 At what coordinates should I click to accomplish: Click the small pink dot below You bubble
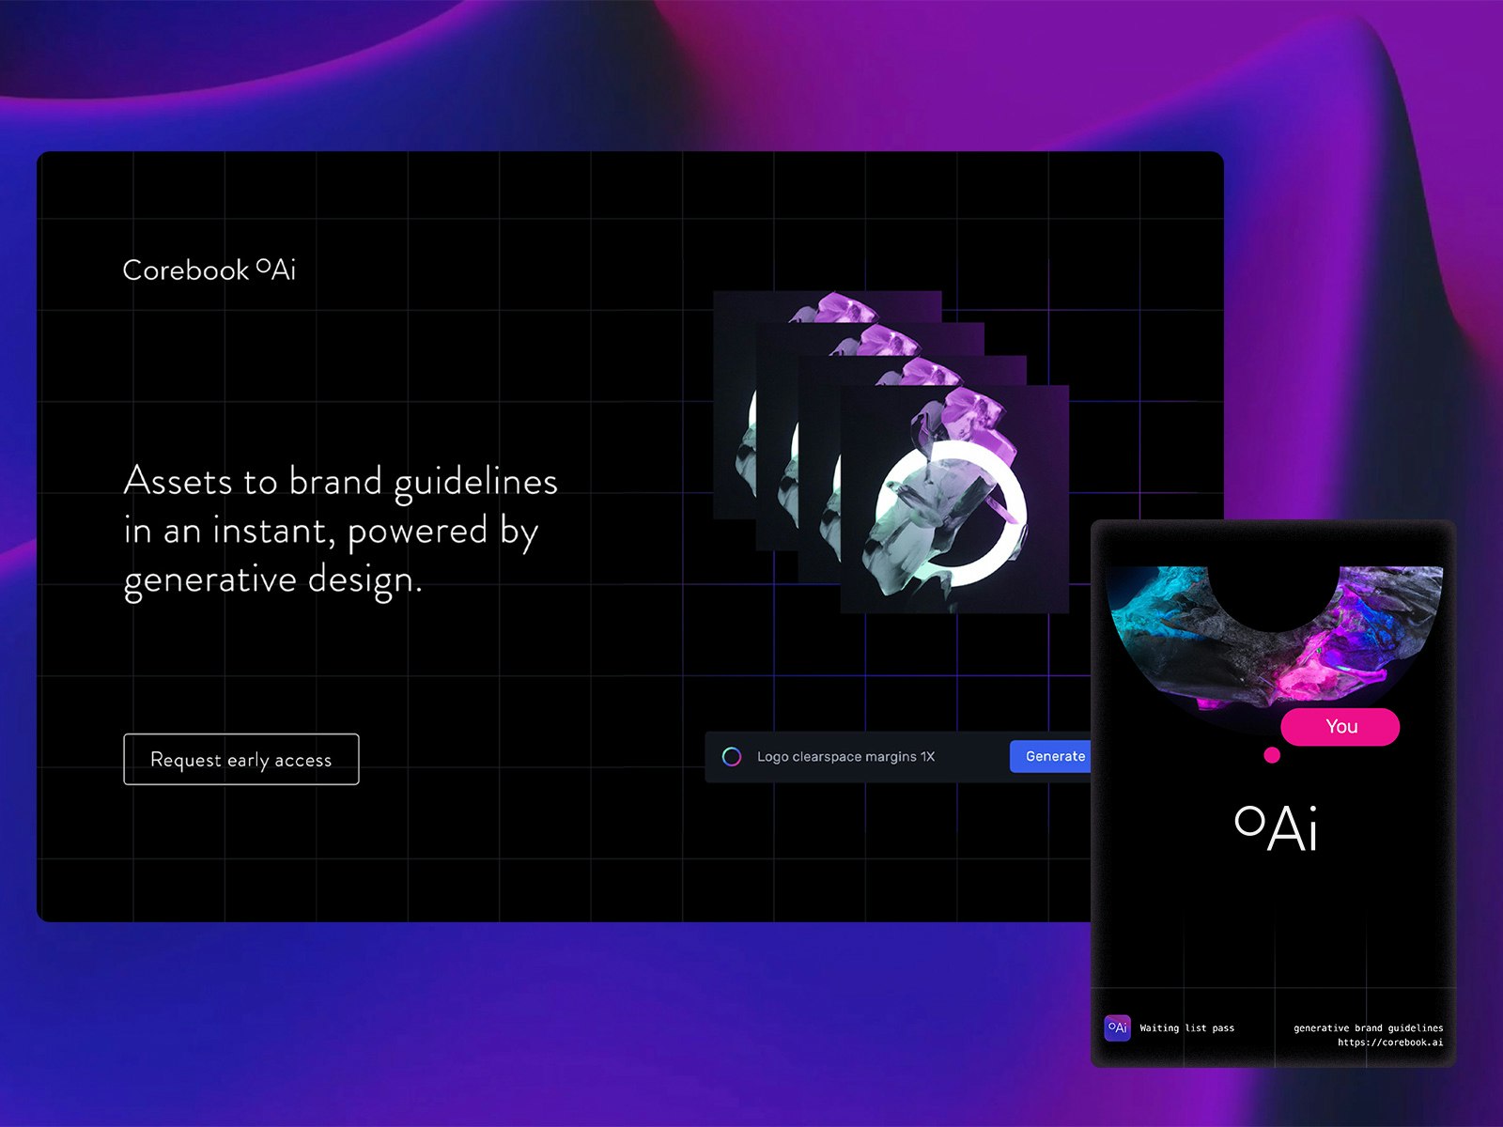[x=1272, y=755]
